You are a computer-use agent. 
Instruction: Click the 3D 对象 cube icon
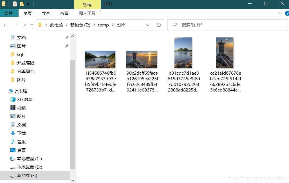coord(13,99)
